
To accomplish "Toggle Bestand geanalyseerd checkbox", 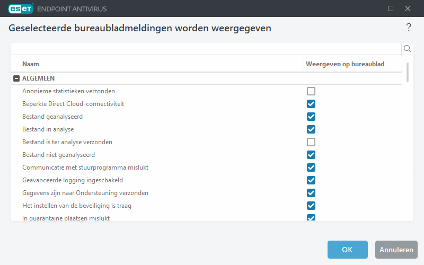I will (311, 117).
